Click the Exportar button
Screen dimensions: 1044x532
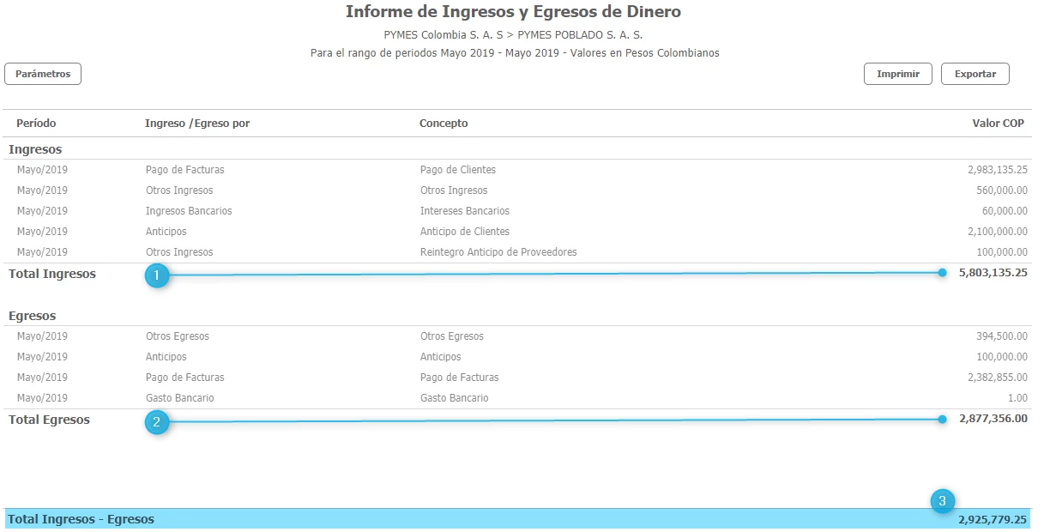click(975, 74)
